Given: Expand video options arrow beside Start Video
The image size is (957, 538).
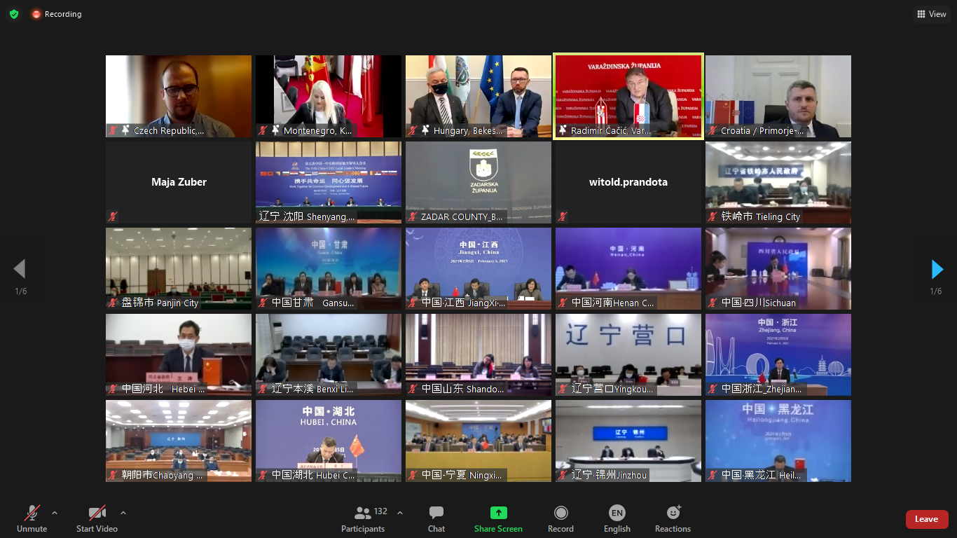Looking at the screenshot, I should click(123, 513).
